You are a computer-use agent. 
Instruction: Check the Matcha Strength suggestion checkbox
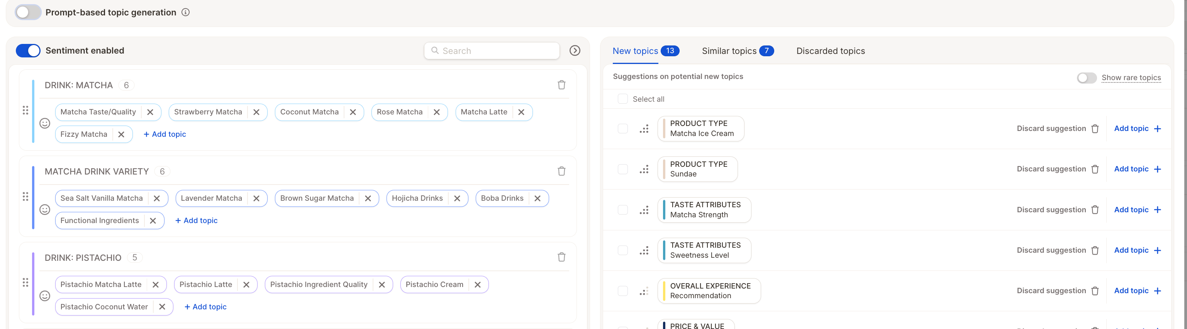click(622, 210)
